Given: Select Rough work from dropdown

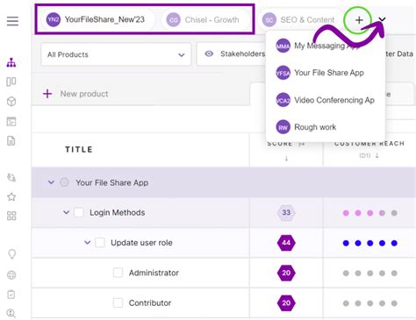Looking at the screenshot, I should pyautogui.click(x=326, y=127).
